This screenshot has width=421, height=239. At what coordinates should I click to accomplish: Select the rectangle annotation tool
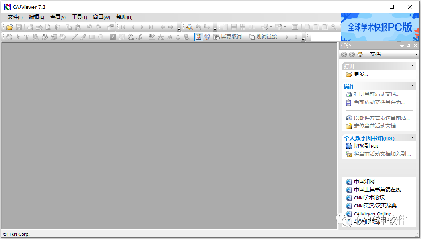coord(92,37)
